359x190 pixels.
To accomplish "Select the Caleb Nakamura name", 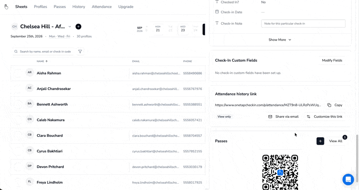I will (x=51, y=120).
